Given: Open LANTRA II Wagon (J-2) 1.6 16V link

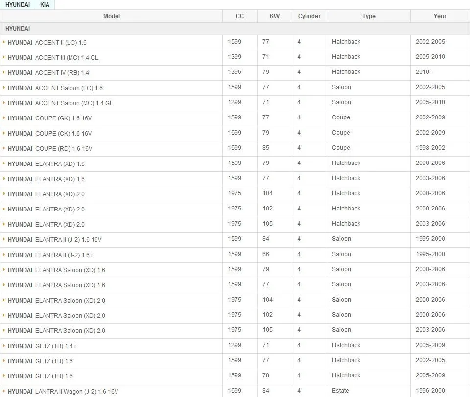Looking at the screenshot, I should 63,392.
